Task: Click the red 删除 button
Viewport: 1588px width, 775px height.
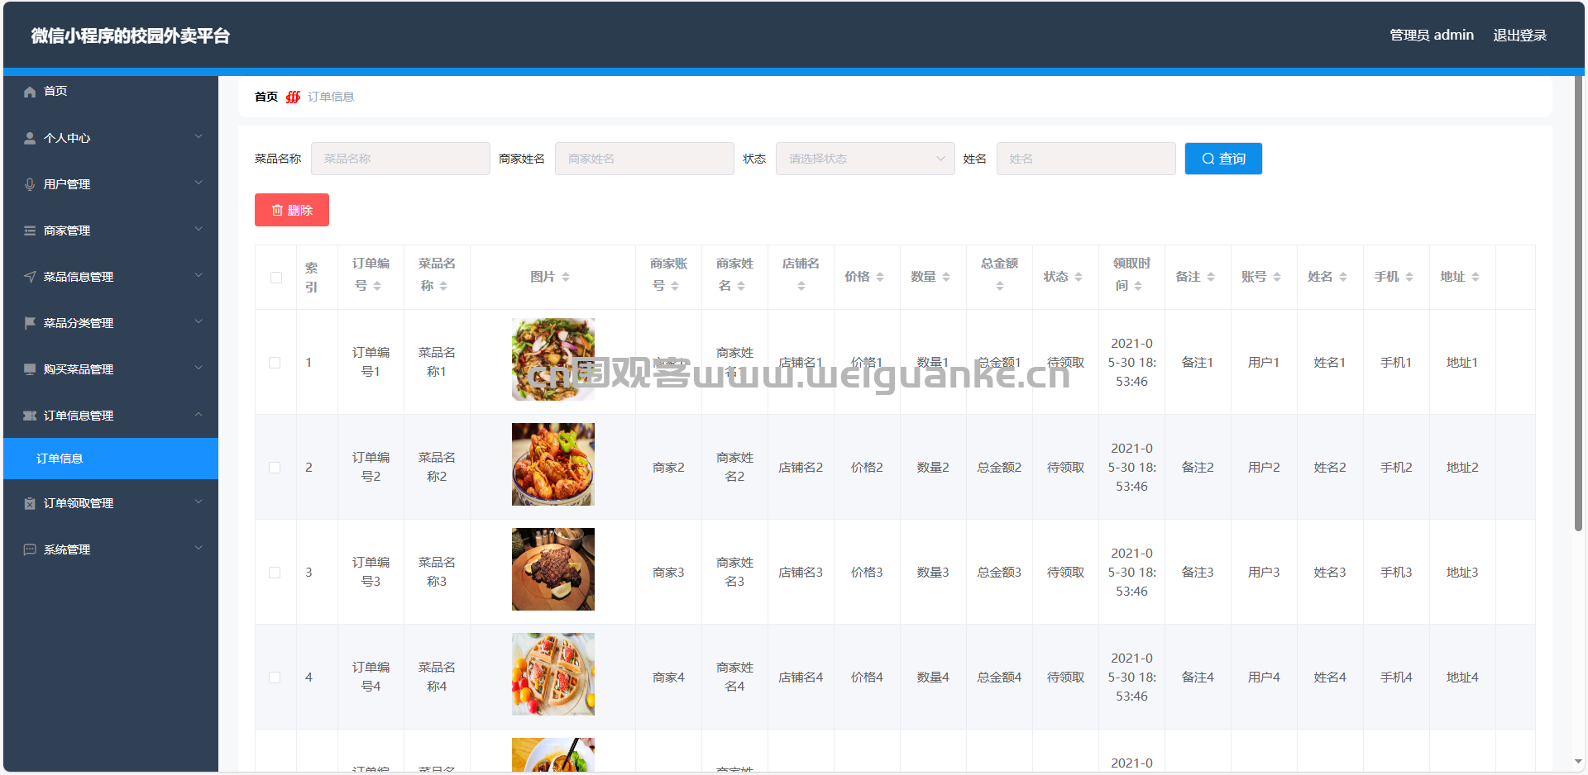Action: click(x=292, y=210)
